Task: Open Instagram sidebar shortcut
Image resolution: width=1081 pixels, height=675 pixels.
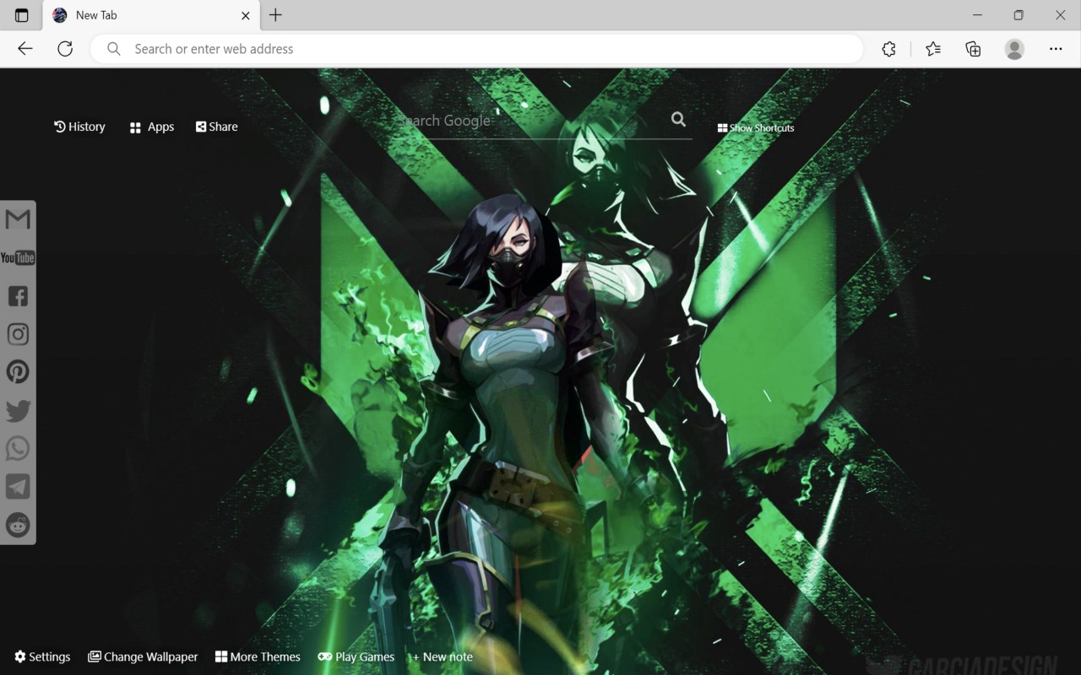Action: [x=18, y=334]
